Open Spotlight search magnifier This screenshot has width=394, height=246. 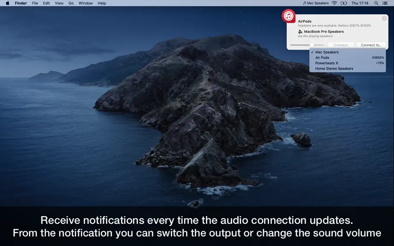(x=376, y=3)
